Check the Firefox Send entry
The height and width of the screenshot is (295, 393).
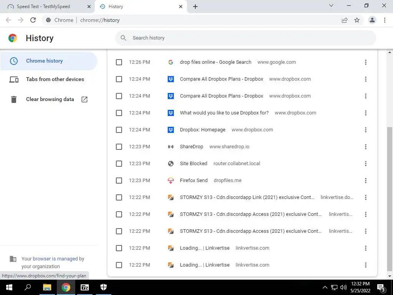119,181
